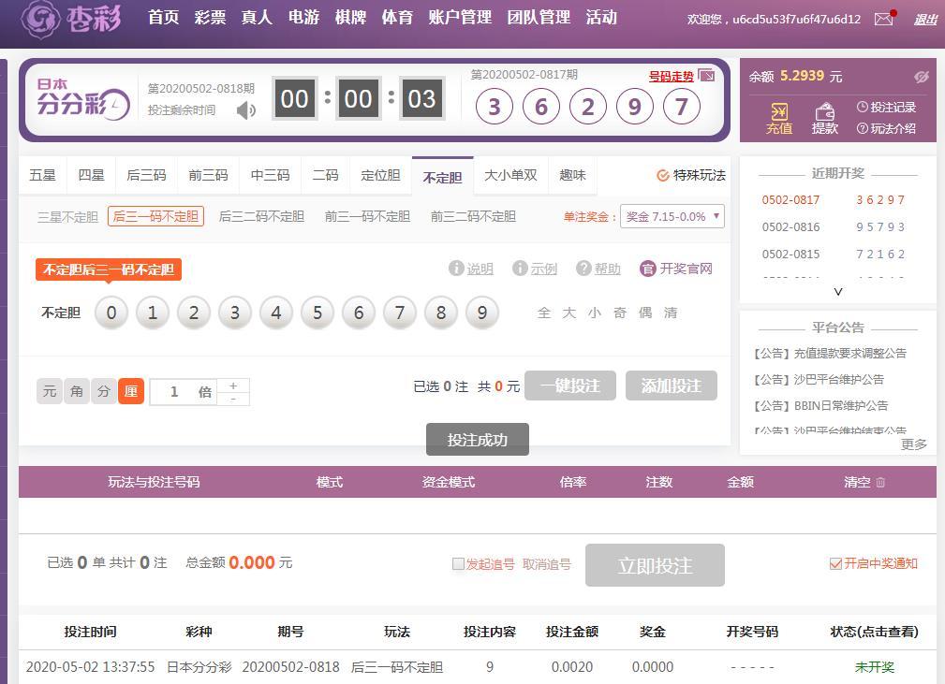Choose the 角 unit button
This screenshot has width=945, height=684.
point(77,391)
